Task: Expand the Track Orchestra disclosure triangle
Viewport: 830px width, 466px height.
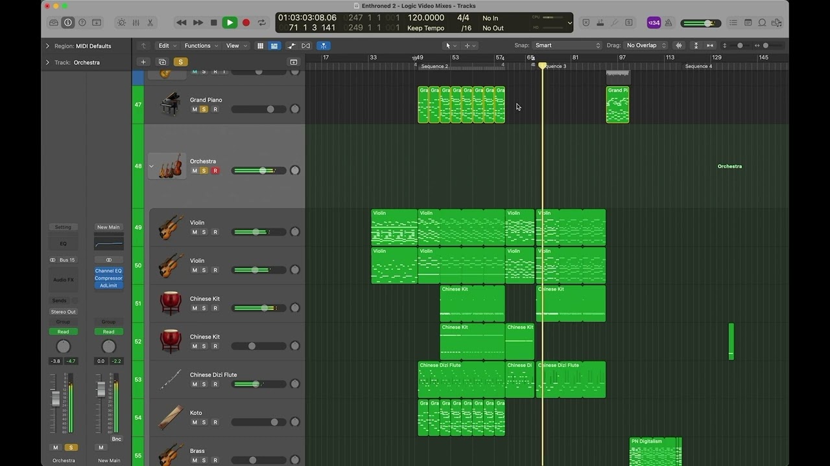Action: pos(47,62)
